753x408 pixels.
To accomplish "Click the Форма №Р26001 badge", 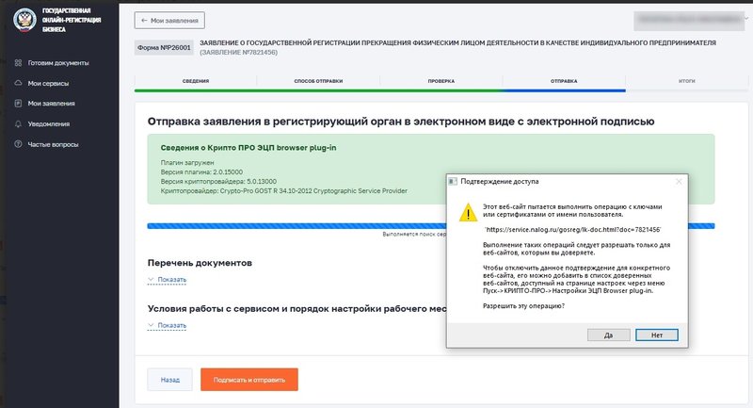I will pyautogui.click(x=164, y=47).
